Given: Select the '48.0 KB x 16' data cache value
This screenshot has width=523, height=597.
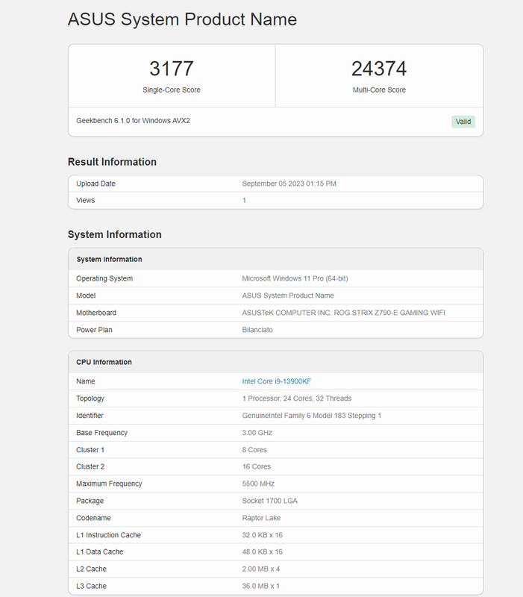Looking at the screenshot, I should coord(263,551).
